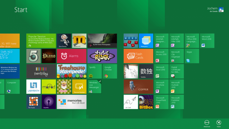Launch the Tube Rider game tile
The image size is (229, 129).
click(x=102, y=56)
